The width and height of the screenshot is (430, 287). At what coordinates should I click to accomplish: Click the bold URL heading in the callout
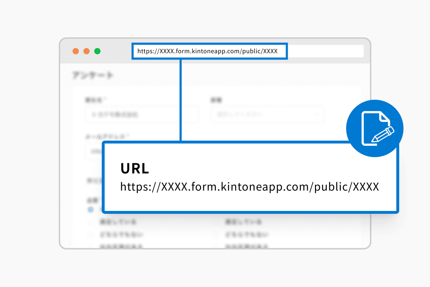pos(134,169)
